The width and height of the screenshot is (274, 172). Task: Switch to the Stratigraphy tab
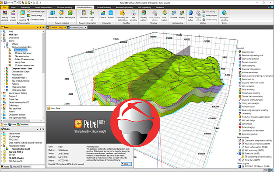[25, 7]
